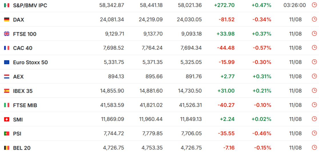319x154 pixels.
Task: Click the clock icon in CAC 40 row
Action: [314, 48]
